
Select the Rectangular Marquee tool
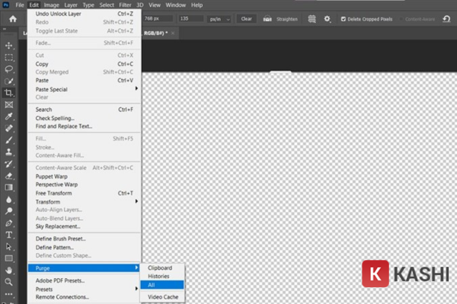8,57
